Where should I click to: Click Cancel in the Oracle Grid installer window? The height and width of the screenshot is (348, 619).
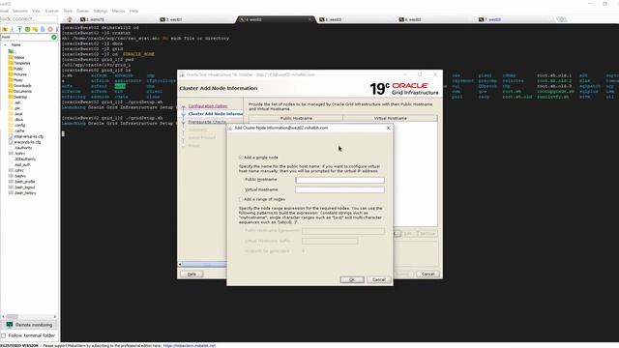tap(427, 274)
